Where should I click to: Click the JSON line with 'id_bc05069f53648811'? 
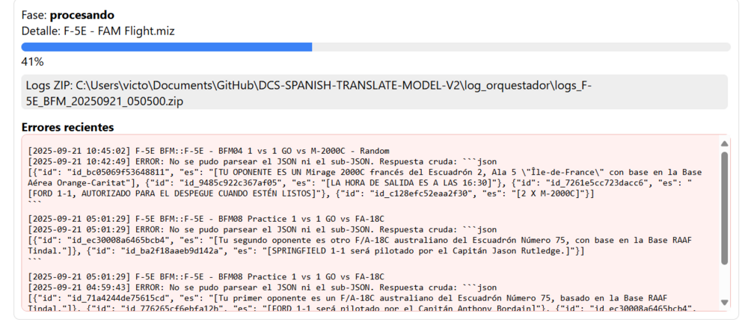pos(365,172)
